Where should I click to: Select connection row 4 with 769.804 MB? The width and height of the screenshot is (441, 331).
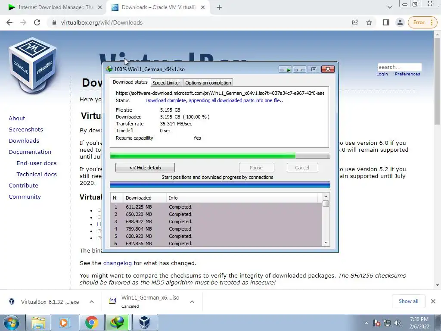(x=217, y=229)
